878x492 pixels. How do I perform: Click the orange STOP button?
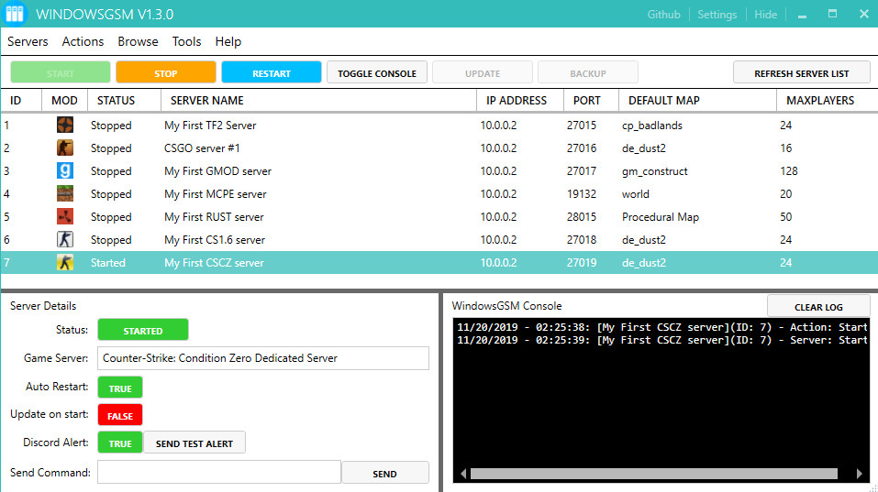click(166, 72)
